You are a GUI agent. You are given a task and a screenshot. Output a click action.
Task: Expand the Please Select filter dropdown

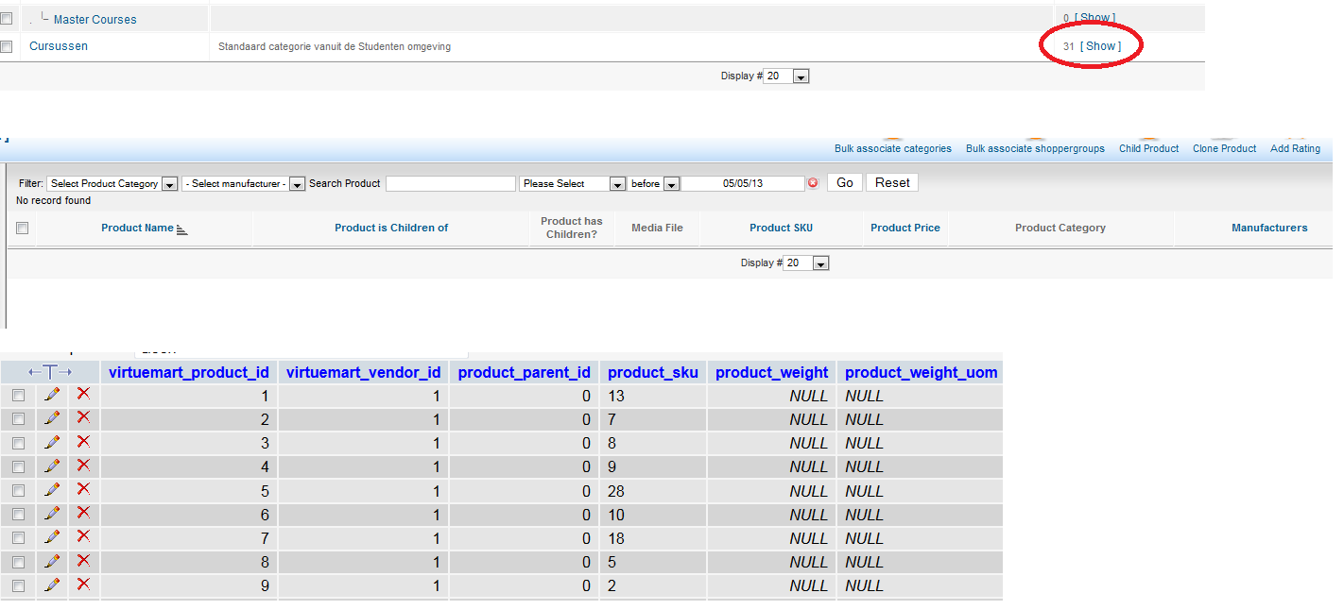coord(573,184)
